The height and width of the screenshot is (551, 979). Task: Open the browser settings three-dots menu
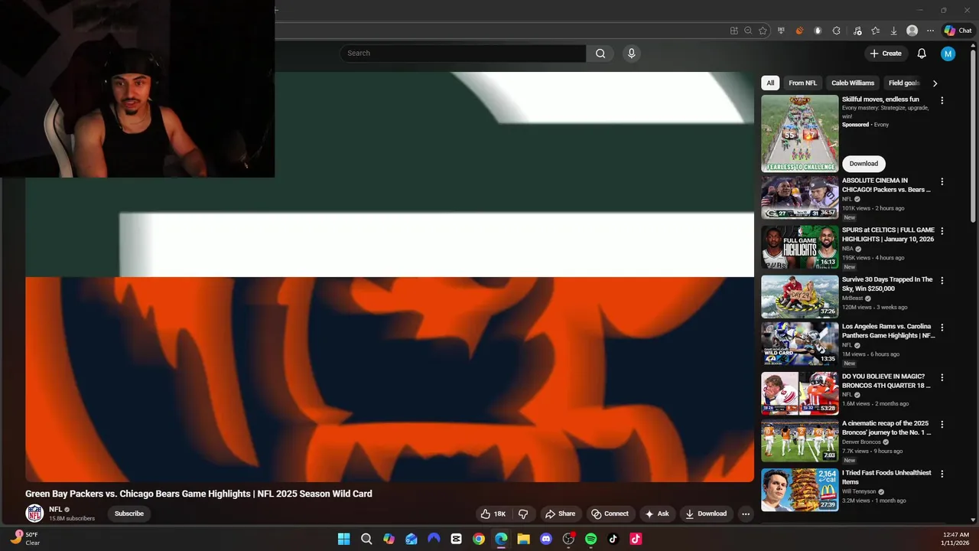(x=930, y=31)
